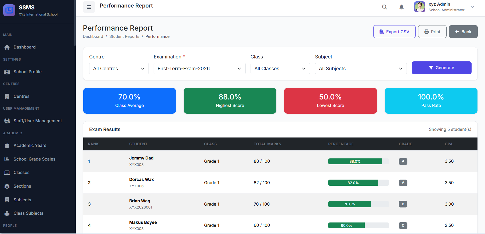
Task: Open the Examination dropdown
Action: tap(199, 69)
